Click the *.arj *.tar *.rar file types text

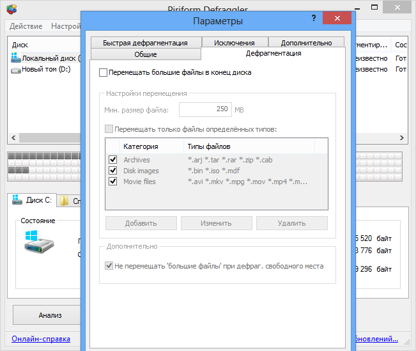pos(230,160)
